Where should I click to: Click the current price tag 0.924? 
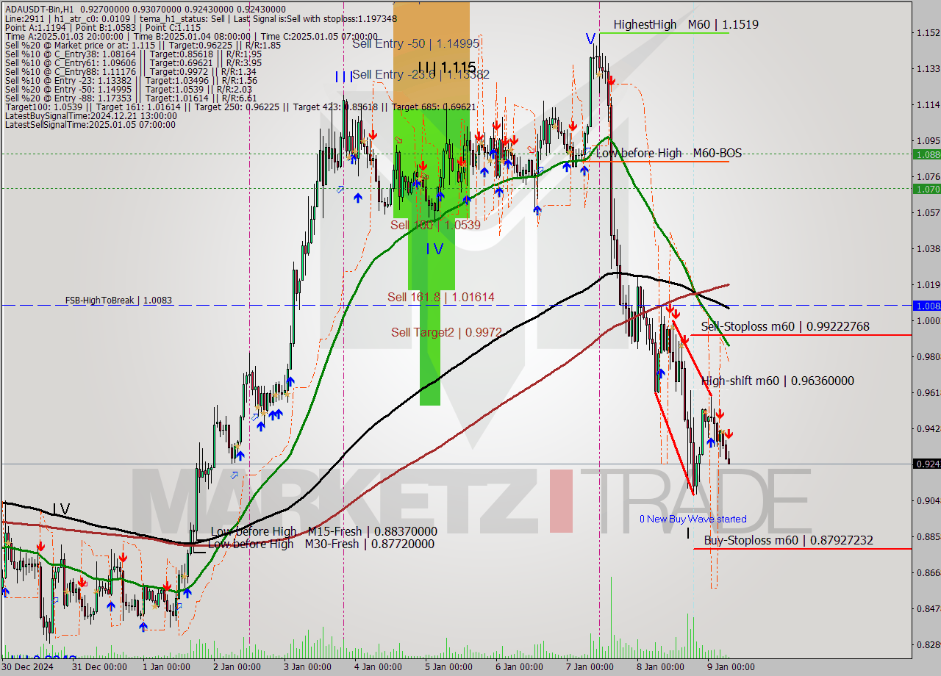tap(926, 464)
